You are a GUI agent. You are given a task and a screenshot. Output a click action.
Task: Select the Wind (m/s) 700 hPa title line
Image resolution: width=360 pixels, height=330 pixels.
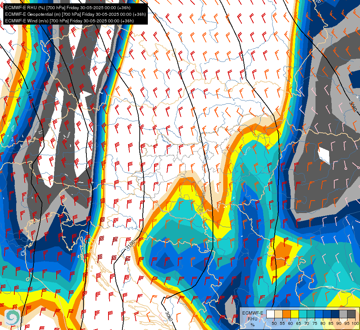tap(69, 21)
